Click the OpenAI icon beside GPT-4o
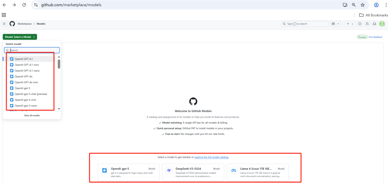Viewport: 388px width, 183px height. tap(11, 77)
